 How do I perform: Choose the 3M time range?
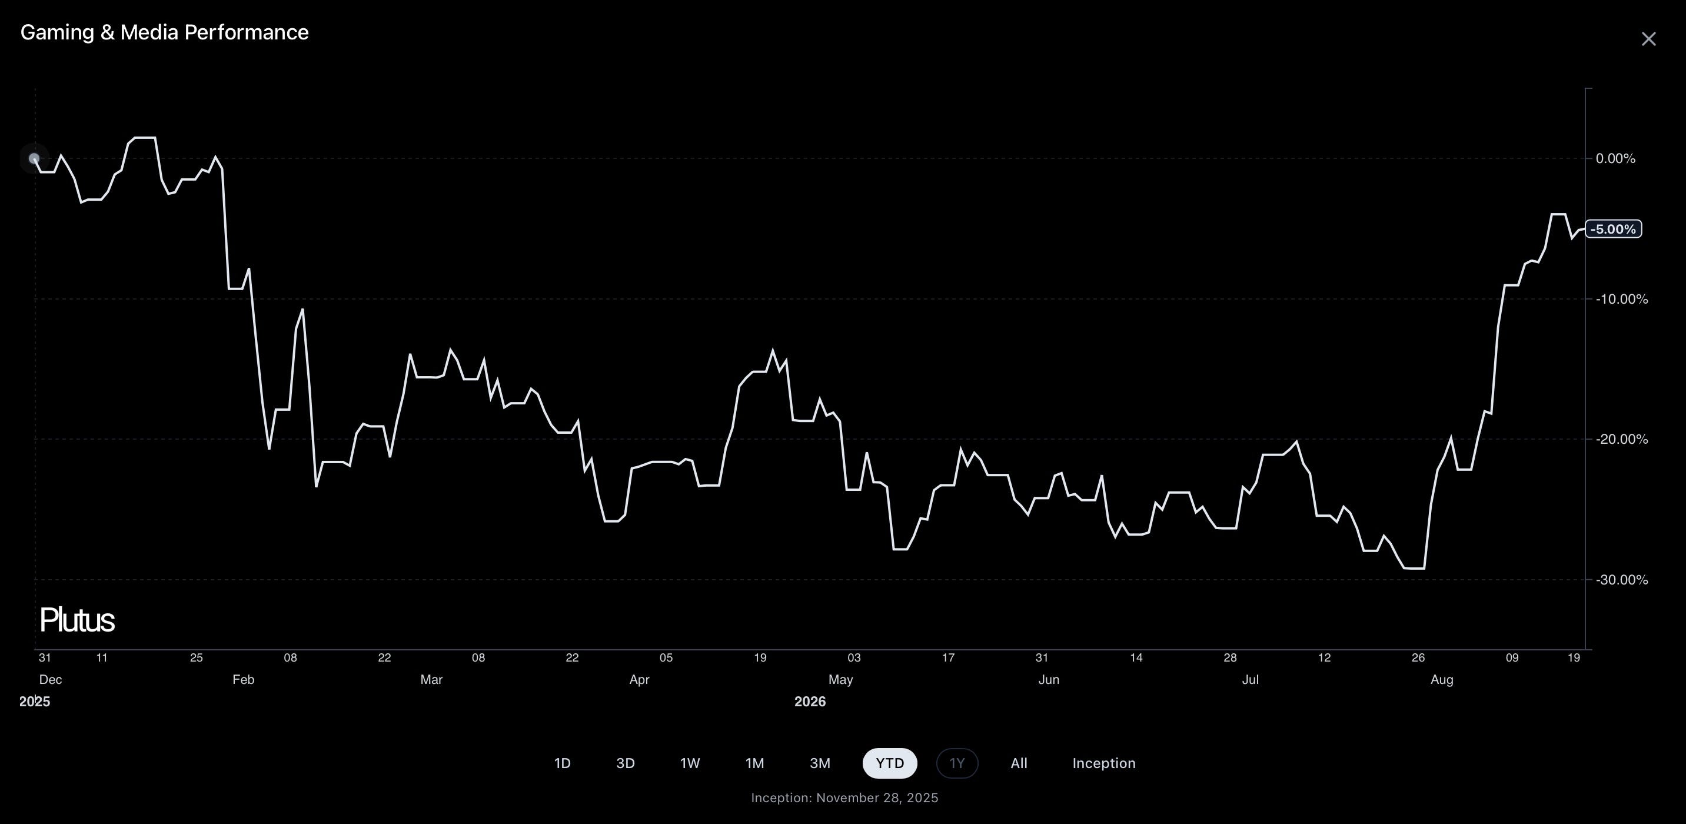(819, 763)
